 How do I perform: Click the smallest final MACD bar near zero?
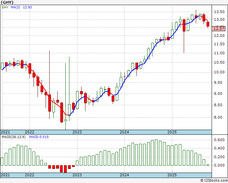tap(208, 165)
